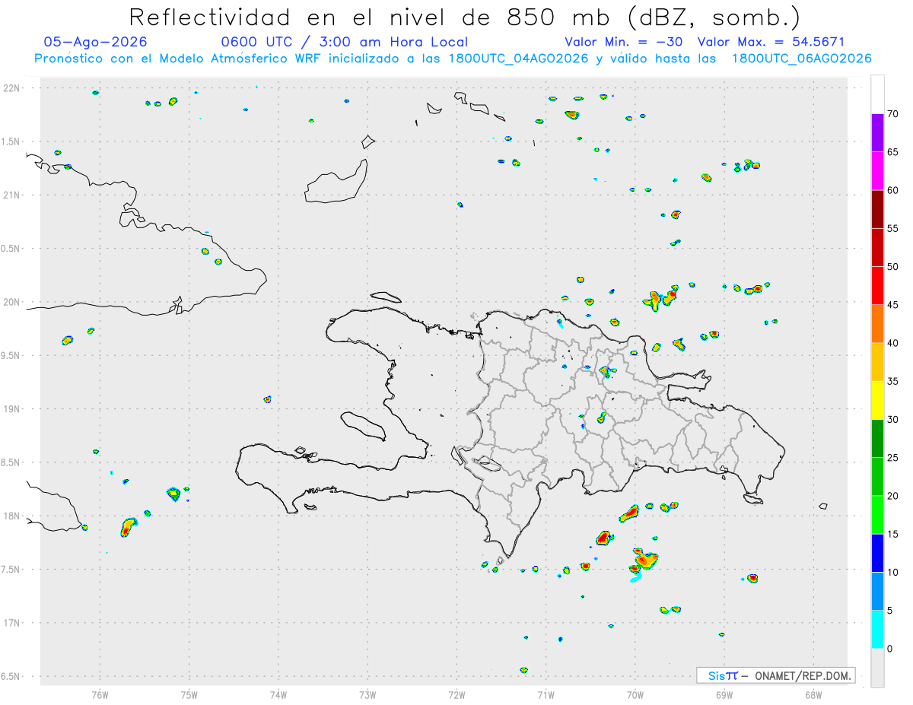
Task: Click the latitude label "22N"
Action: point(11,88)
